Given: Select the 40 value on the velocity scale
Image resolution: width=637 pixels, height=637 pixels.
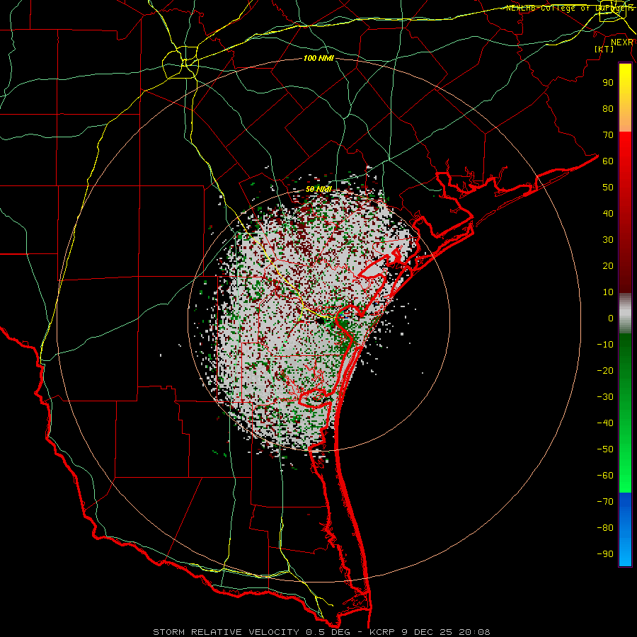Looking at the screenshot, I should (608, 214).
